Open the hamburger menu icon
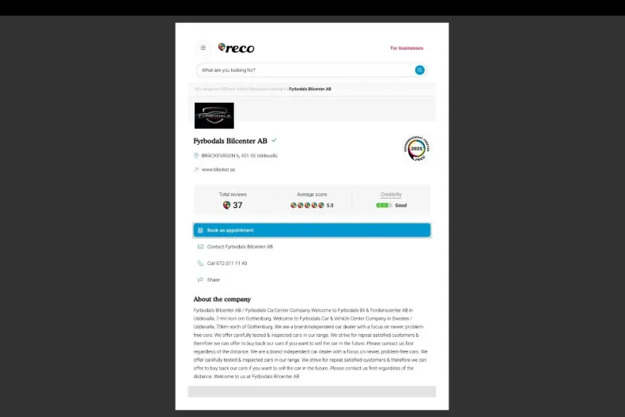Screen dimensions: 625x417 (x=203, y=47)
